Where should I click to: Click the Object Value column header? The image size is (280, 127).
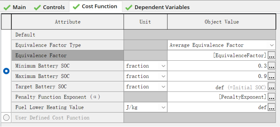(x=222, y=22)
